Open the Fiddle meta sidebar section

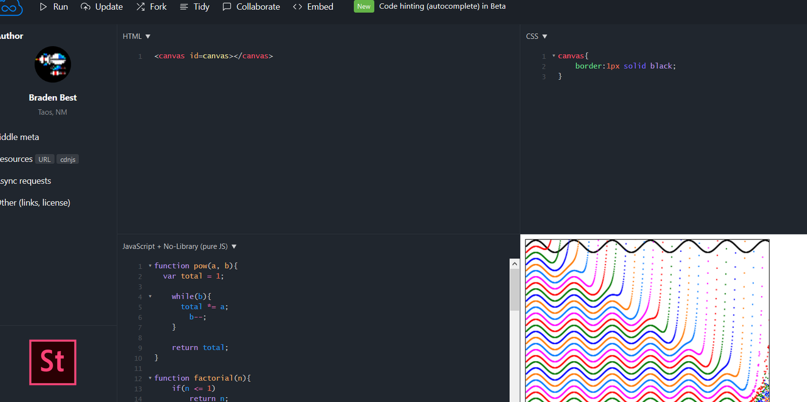click(x=19, y=137)
